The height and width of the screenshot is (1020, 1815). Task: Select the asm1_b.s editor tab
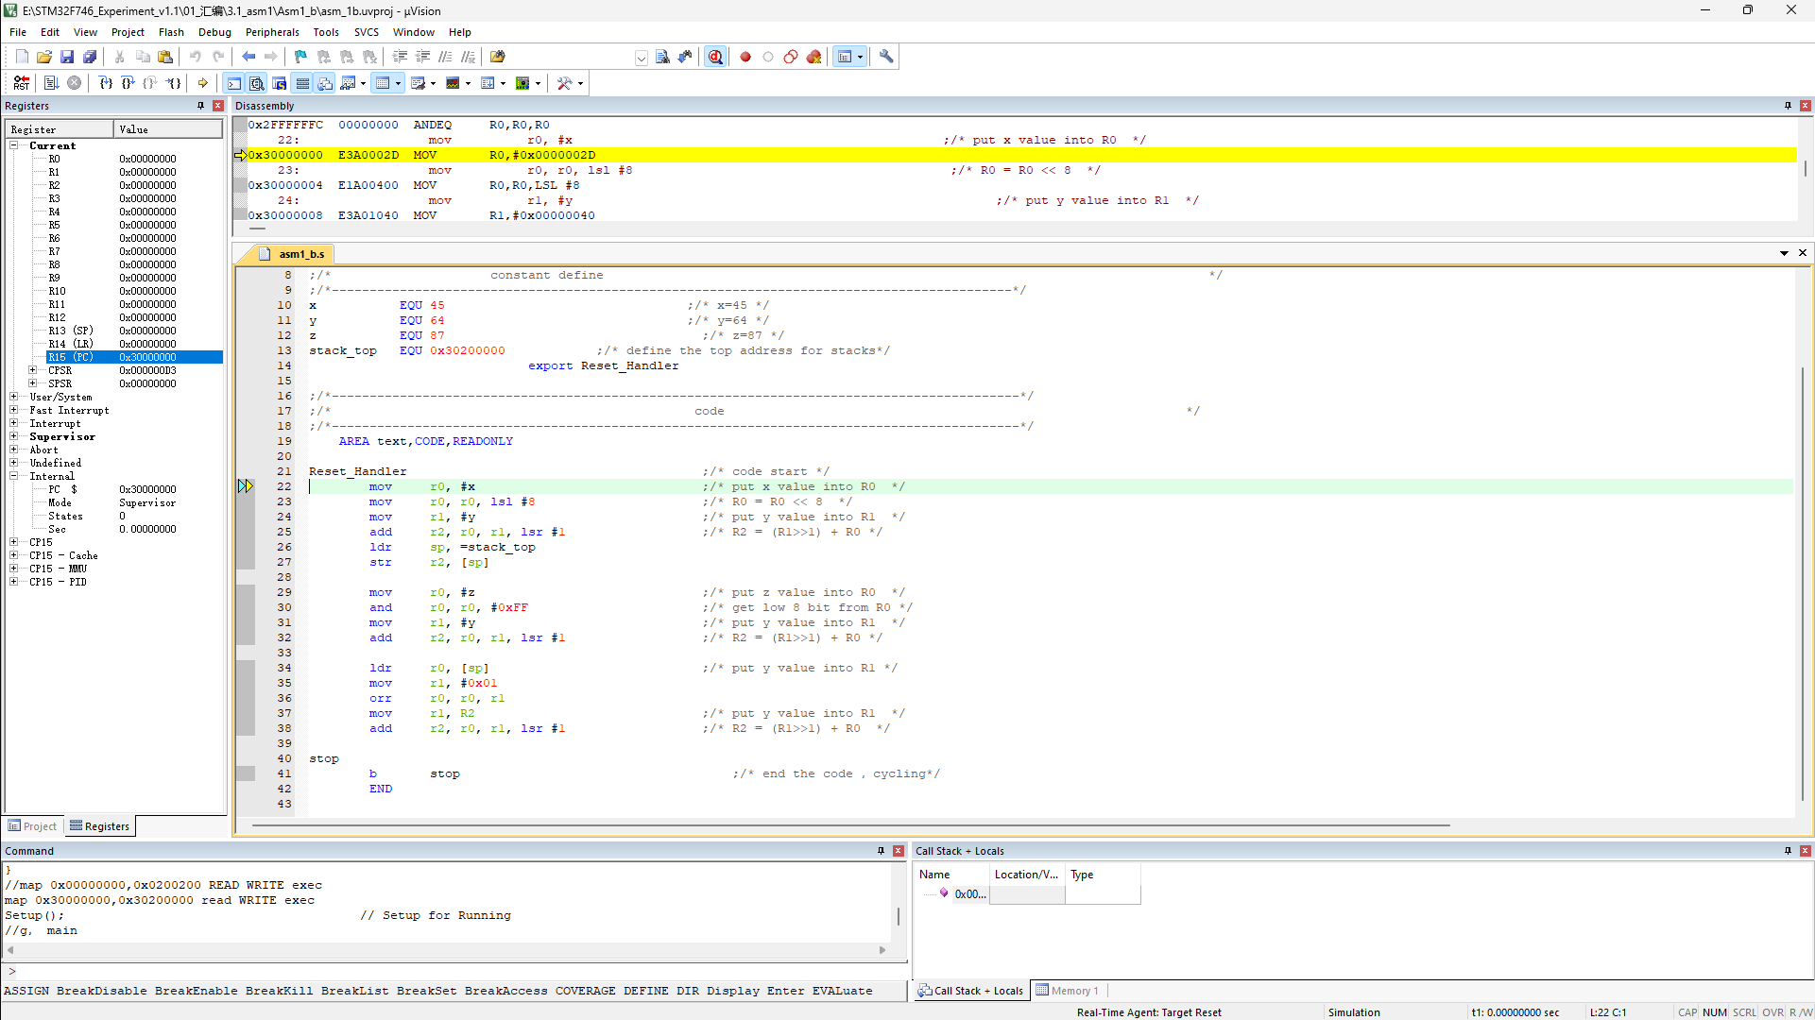(x=293, y=254)
